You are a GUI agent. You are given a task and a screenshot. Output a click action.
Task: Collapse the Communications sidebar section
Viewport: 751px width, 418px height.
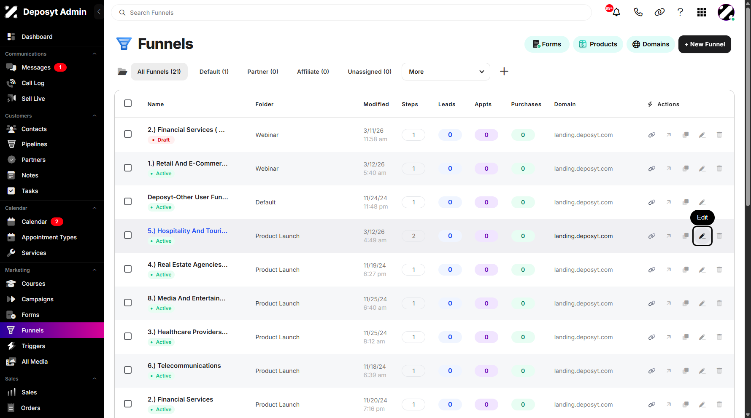95,54
